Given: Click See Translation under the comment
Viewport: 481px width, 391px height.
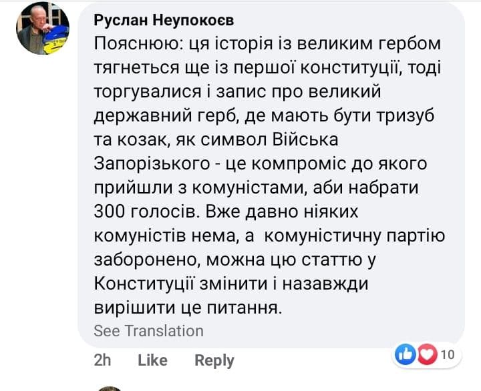Looking at the screenshot, I should [148, 331].
